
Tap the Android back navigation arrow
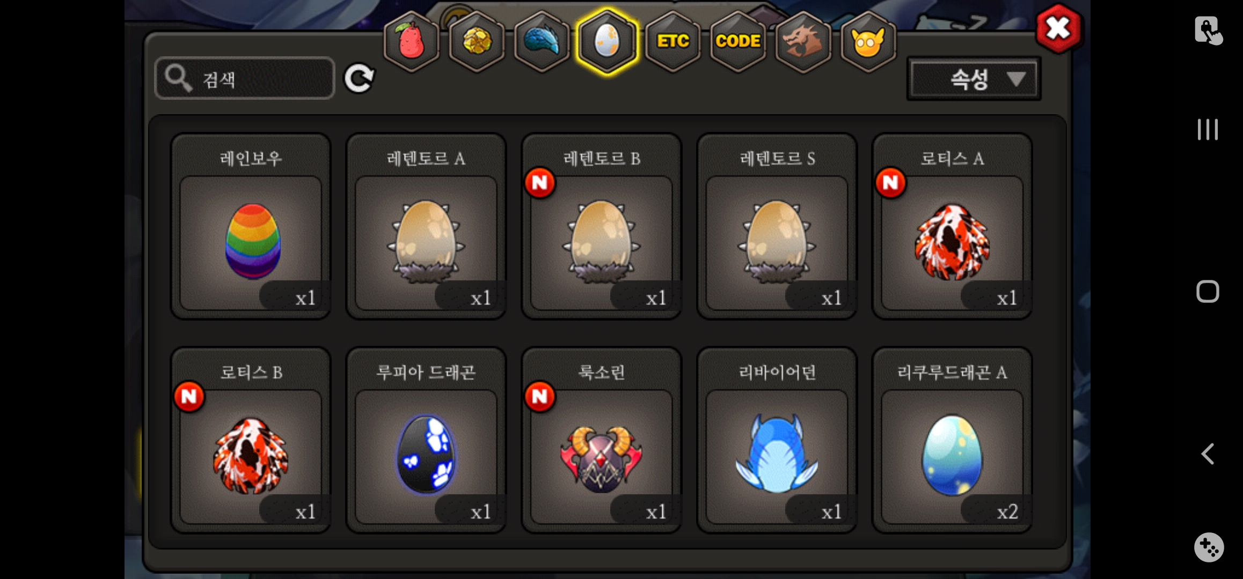[x=1208, y=454]
